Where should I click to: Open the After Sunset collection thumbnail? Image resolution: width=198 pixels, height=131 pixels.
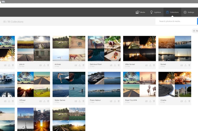coord(140,48)
